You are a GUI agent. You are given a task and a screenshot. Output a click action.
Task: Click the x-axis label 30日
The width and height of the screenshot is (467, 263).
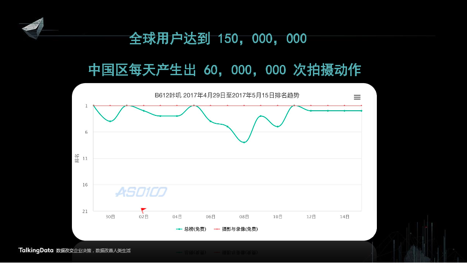110,217
